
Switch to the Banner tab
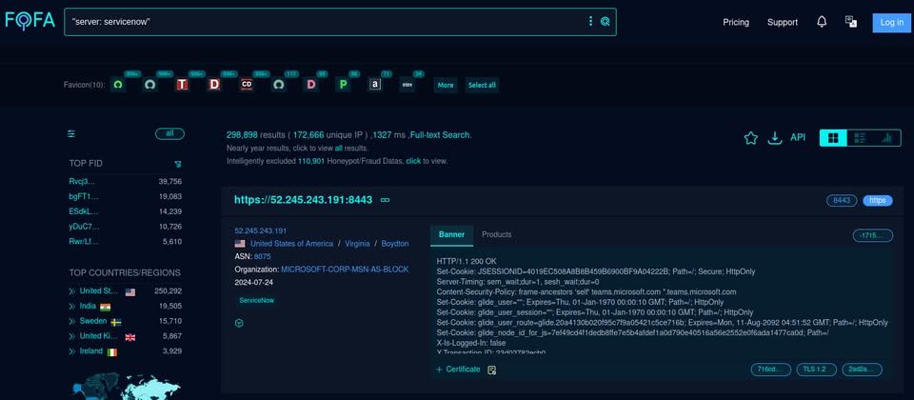tap(451, 235)
